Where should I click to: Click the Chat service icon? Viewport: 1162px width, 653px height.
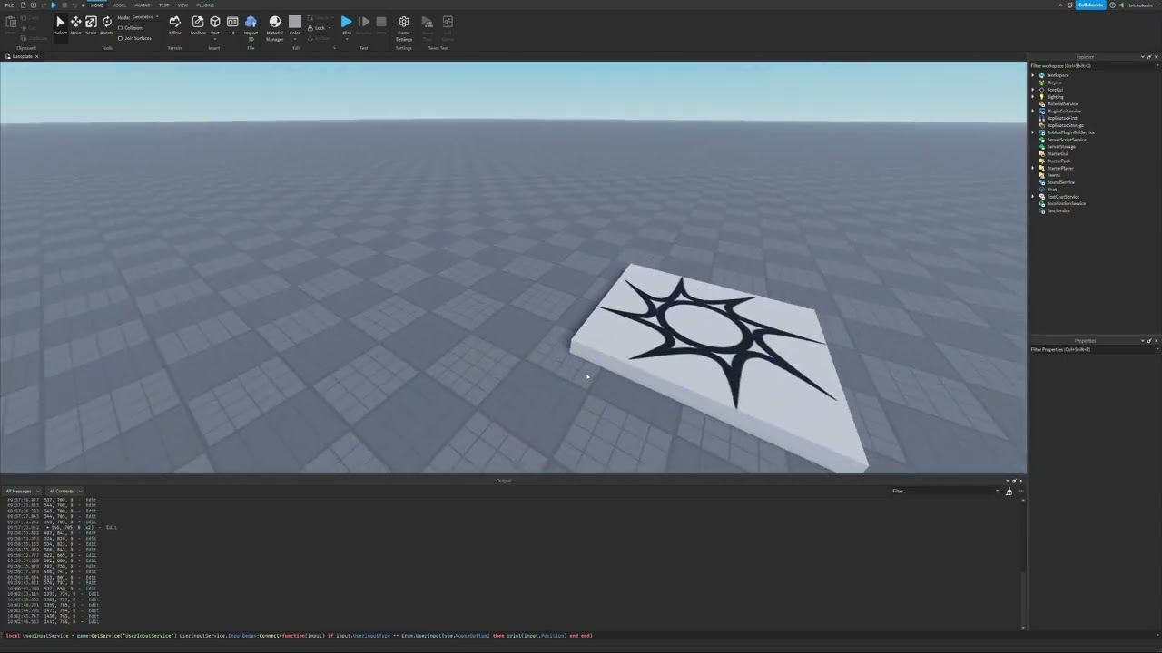[x=1041, y=190]
